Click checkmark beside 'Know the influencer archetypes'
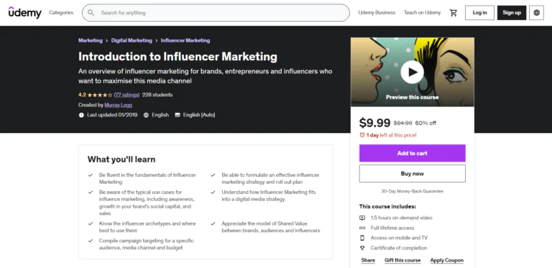Screen dimensions: 552x268 coord(91,223)
